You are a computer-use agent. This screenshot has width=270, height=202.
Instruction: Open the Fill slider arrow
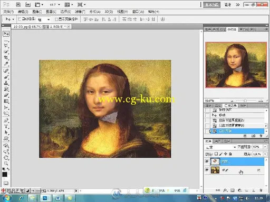(x=265, y=154)
